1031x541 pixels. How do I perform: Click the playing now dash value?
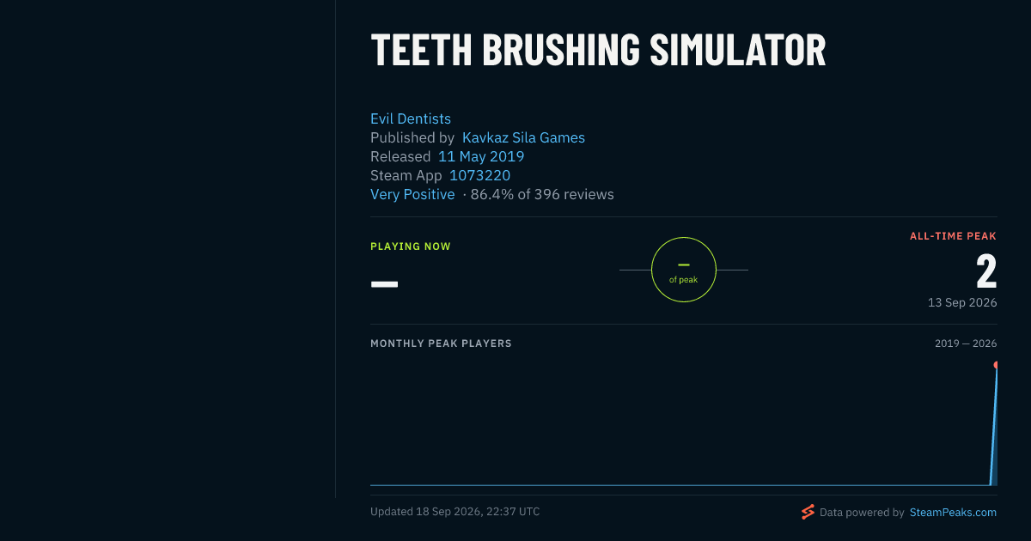(384, 283)
